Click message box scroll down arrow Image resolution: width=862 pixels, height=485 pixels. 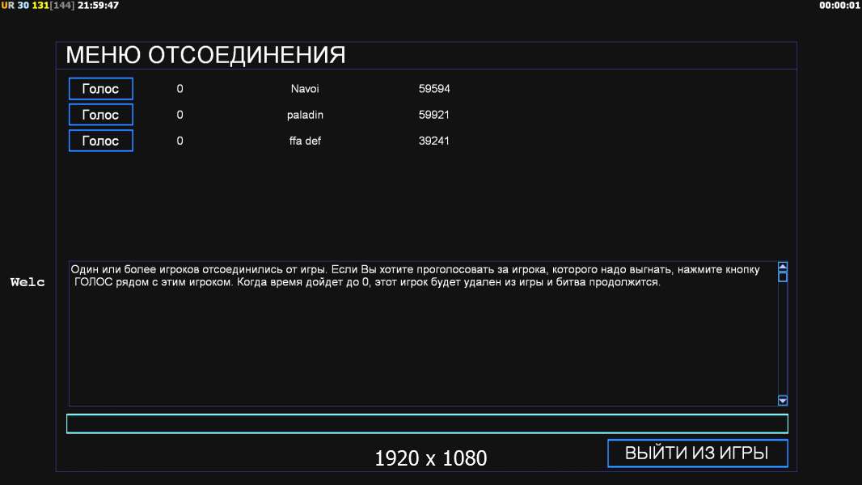pos(783,400)
